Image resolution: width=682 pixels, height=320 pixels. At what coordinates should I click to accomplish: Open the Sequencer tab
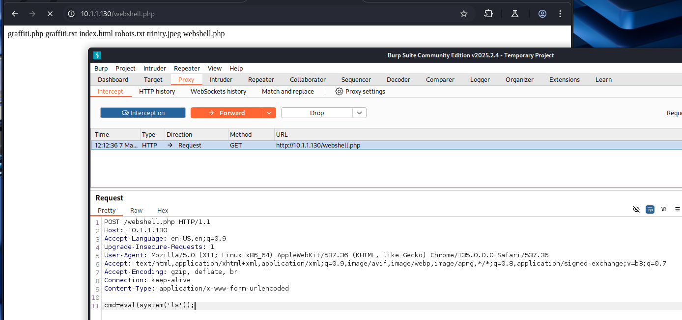click(x=356, y=79)
